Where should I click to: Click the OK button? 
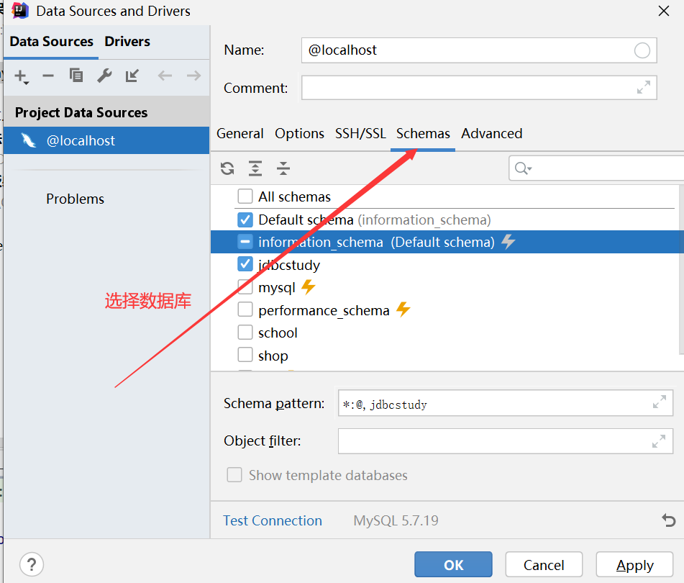pos(453,565)
